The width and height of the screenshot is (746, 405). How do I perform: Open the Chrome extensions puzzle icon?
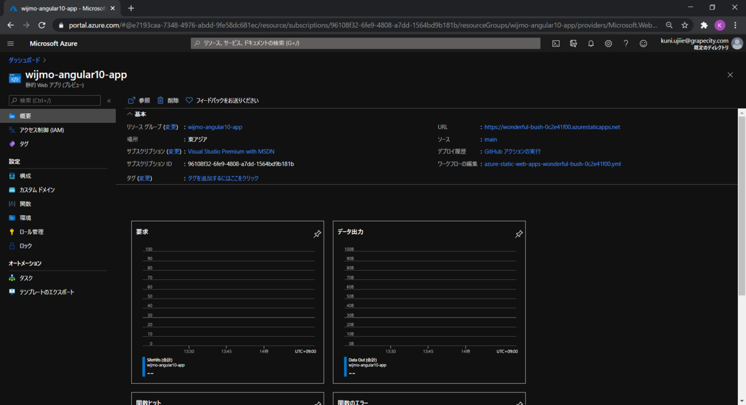(704, 26)
